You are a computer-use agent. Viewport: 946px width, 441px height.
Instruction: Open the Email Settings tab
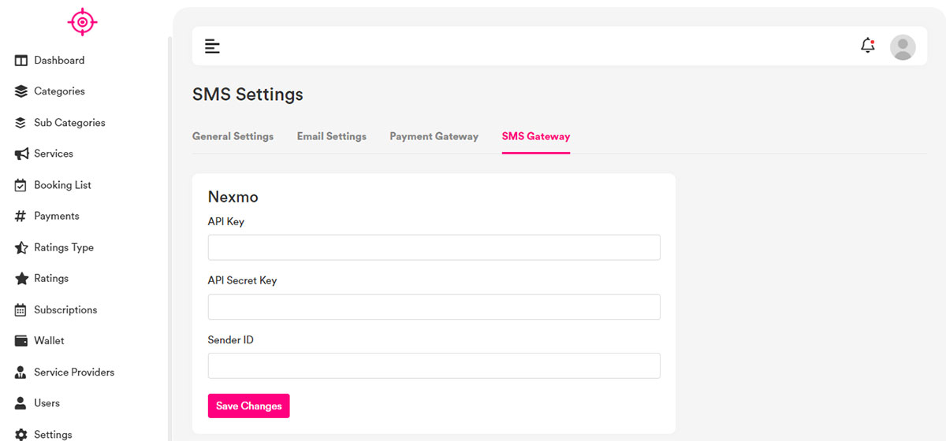click(x=331, y=136)
